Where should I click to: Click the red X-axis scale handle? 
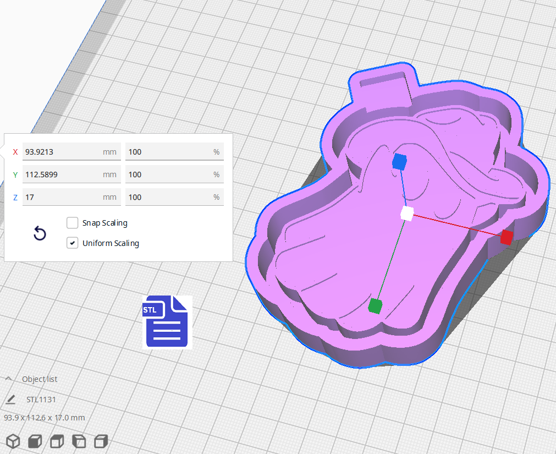tap(507, 237)
